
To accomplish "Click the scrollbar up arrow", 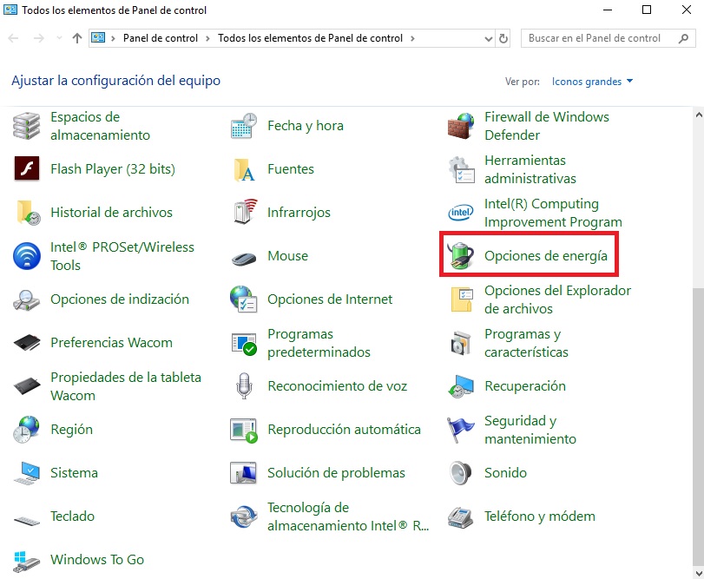I will 698,115.
